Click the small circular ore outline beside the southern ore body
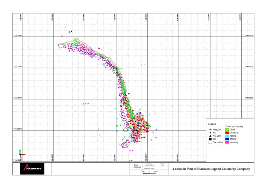This screenshot has height=188, width=267. tap(125, 130)
